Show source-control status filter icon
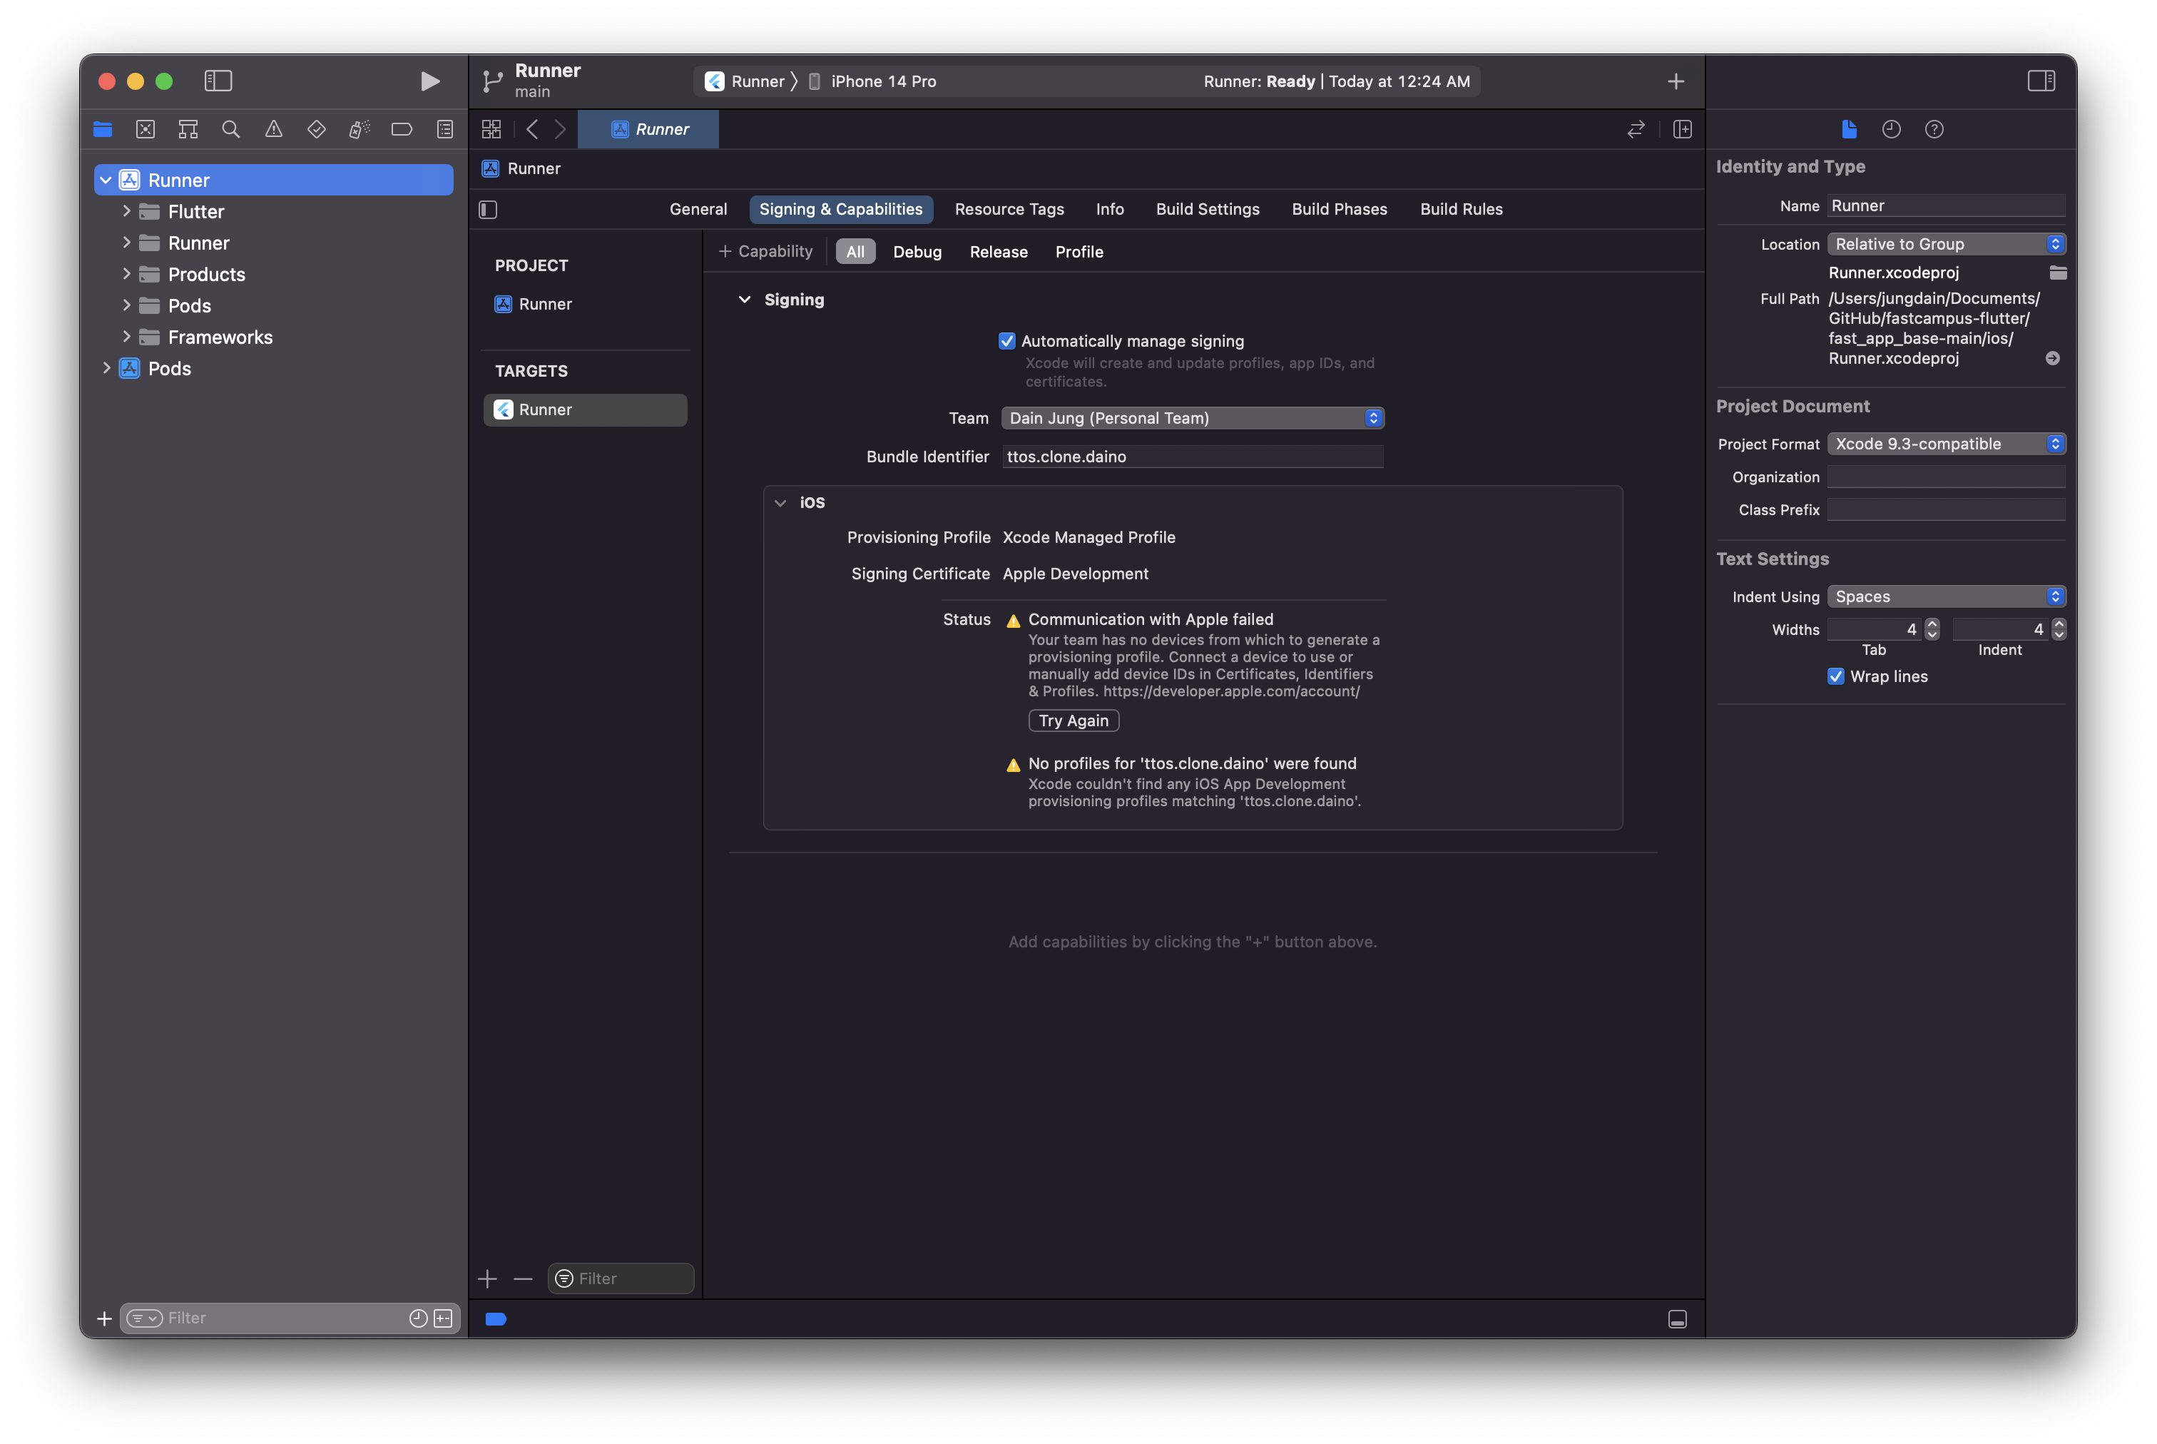This screenshot has height=1444, width=2157. pos(443,1318)
